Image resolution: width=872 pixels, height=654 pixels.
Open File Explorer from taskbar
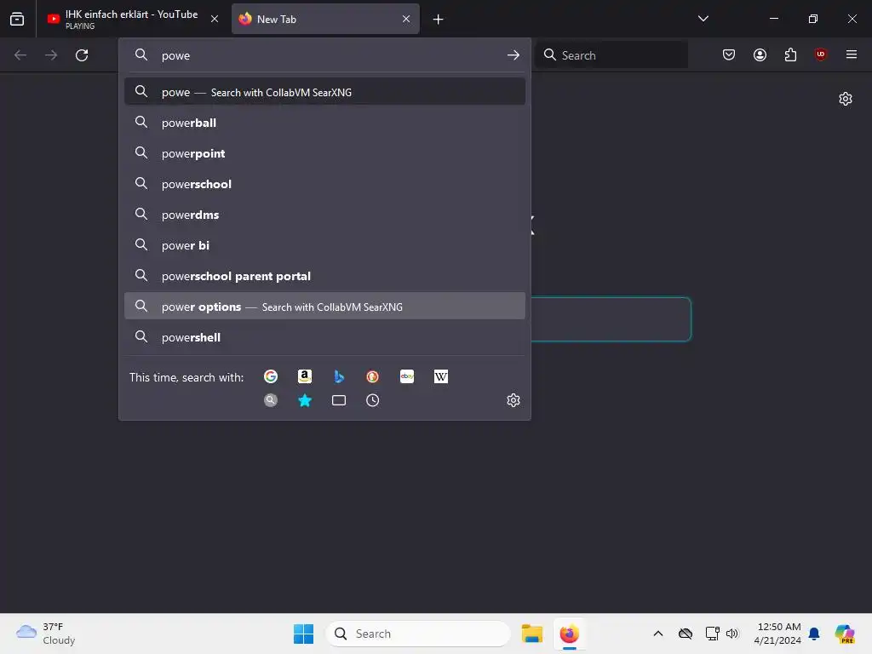[532, 634]
